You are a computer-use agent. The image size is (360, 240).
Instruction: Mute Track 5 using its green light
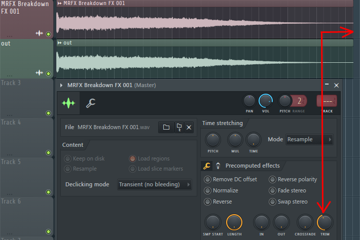49,192
